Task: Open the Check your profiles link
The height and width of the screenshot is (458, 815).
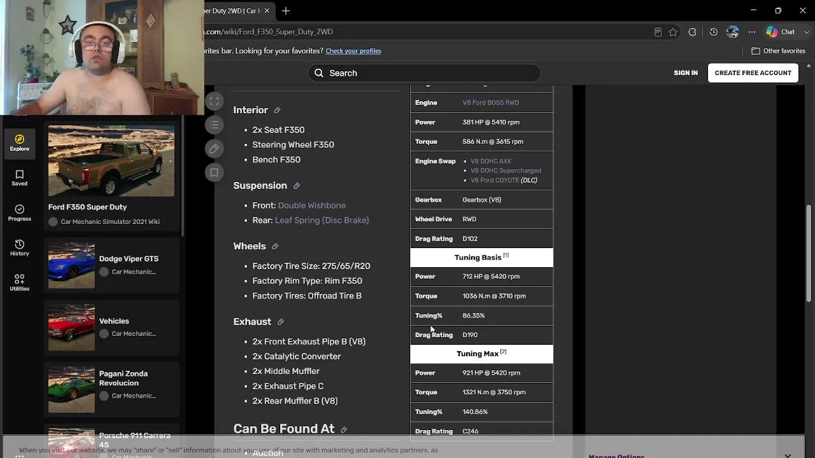Action: tap(353, 51)
